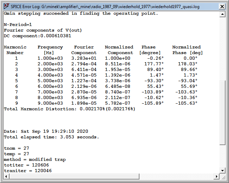Image resolution: width=229 pixels, height=183 pixels.
Task: Click the 'N-Period=1' line
Action: pyautogui.click(x=18, y=25)
